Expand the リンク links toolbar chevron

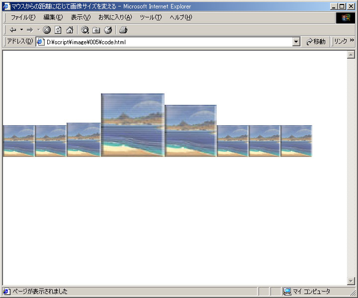(352, 40)
